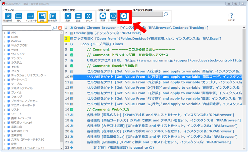Expand the Word category
The width and height of the screenshot is (248, 152).
click(5, 50)
